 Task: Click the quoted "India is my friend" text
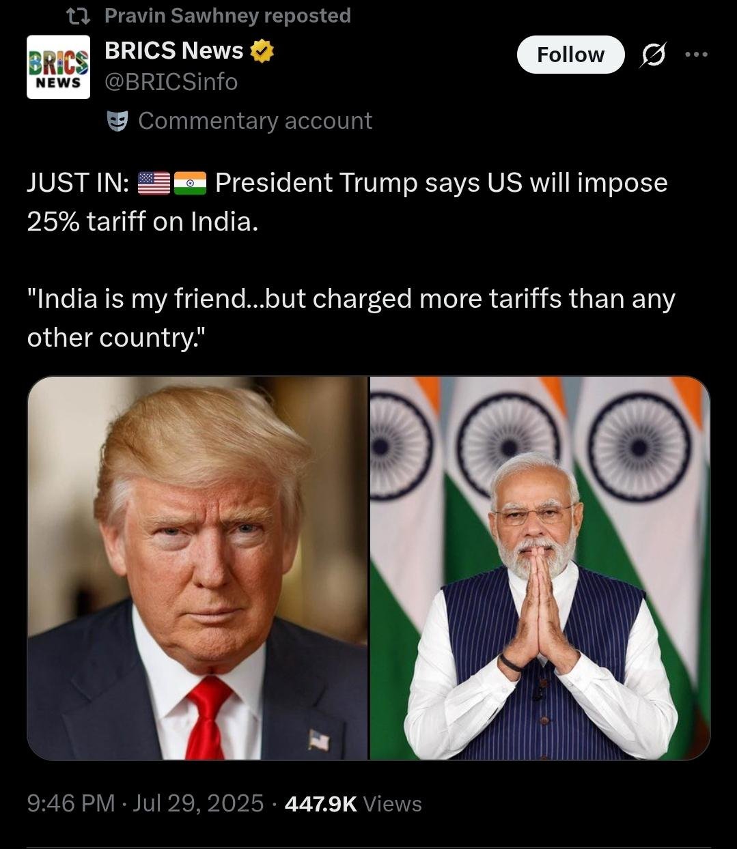[x=351, y=318]
